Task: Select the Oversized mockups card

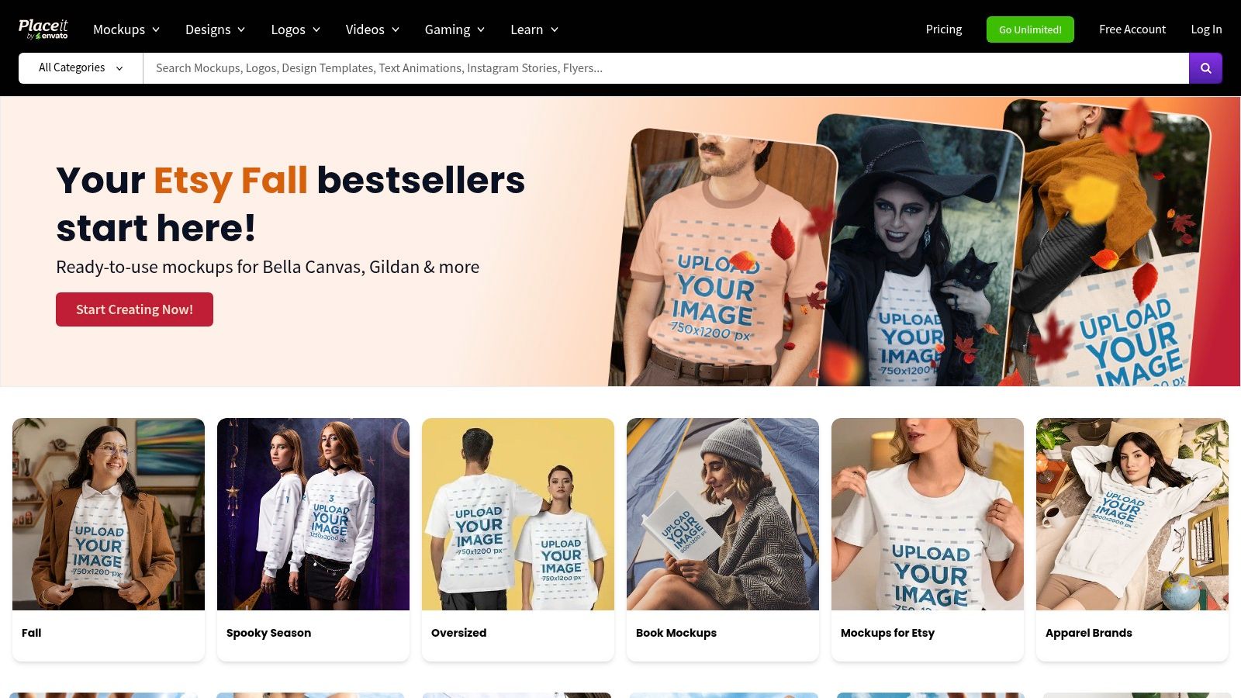Action: click(x=518, y=540)
